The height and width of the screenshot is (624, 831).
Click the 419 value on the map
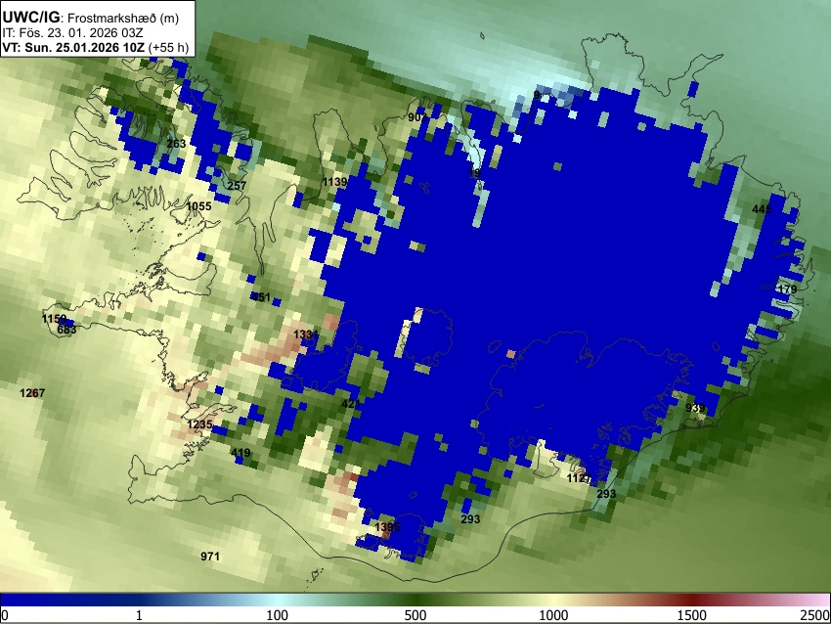(x=241, y=453)
